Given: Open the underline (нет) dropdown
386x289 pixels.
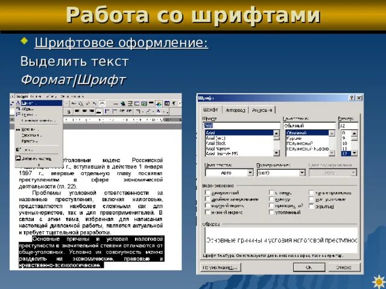Looking at the screenshot, I should (x=302, y=173).
